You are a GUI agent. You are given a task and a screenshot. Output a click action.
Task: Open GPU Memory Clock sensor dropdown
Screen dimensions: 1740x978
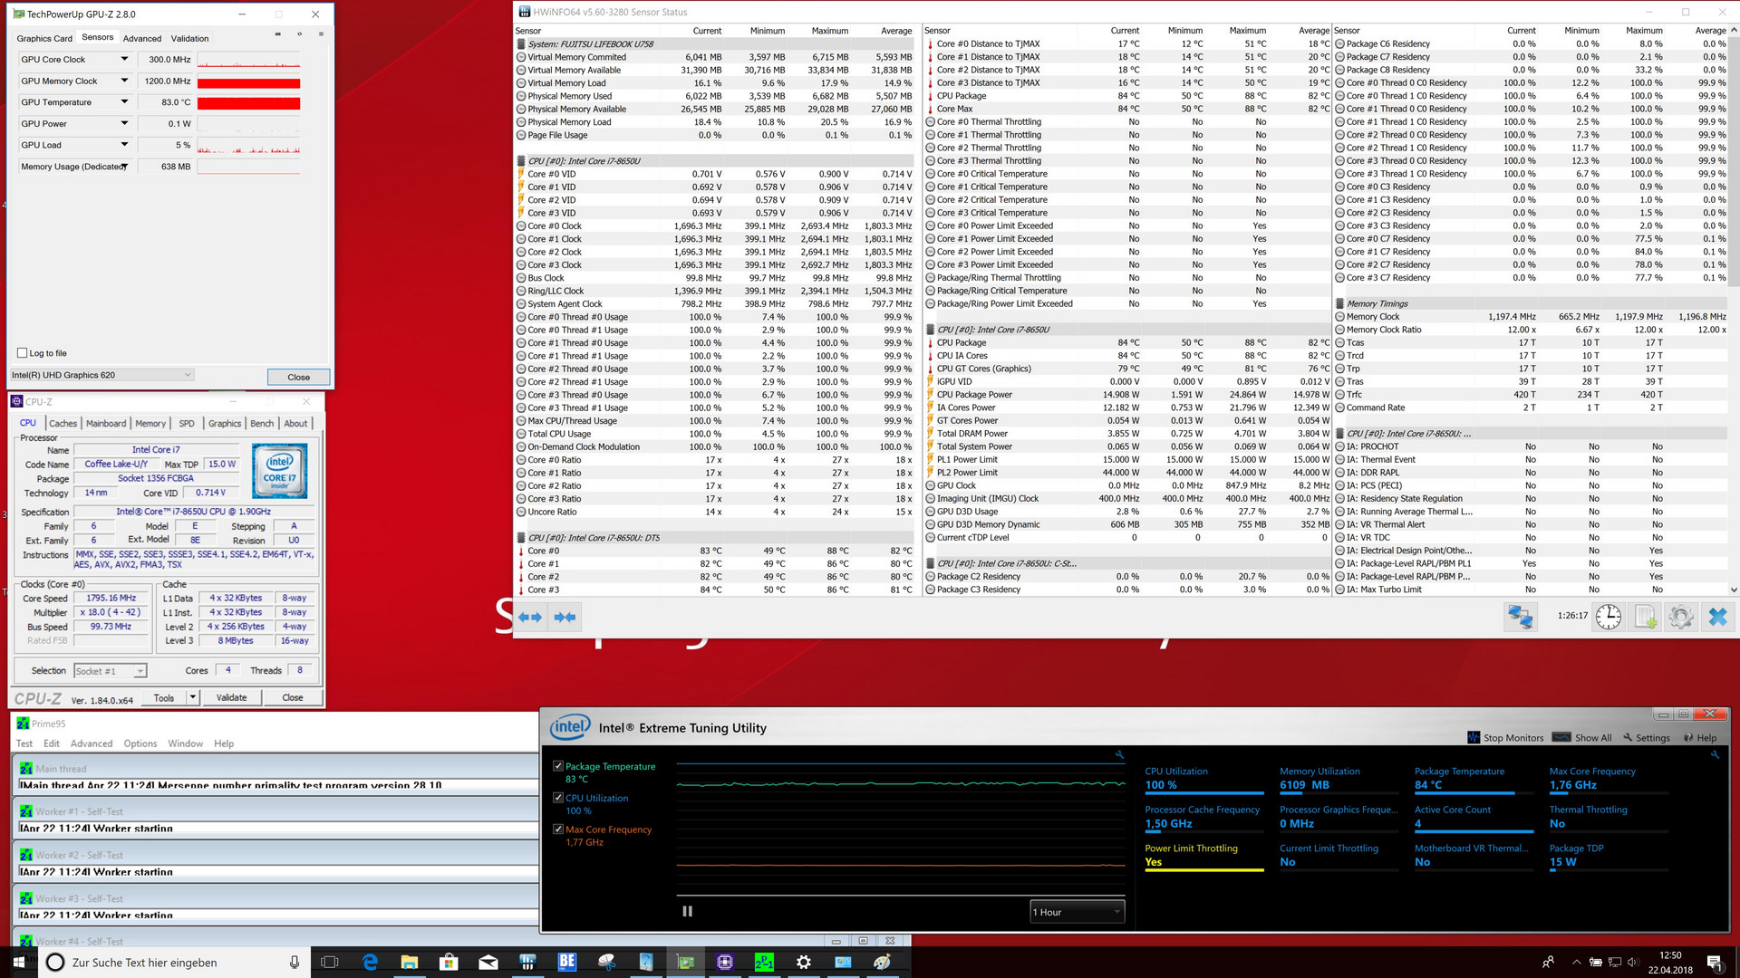[124, 81]
